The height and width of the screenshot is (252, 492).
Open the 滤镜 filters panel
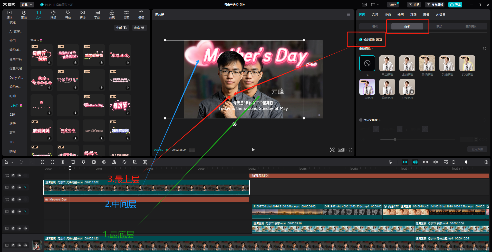pyautogui.click(x=112, y=15)
